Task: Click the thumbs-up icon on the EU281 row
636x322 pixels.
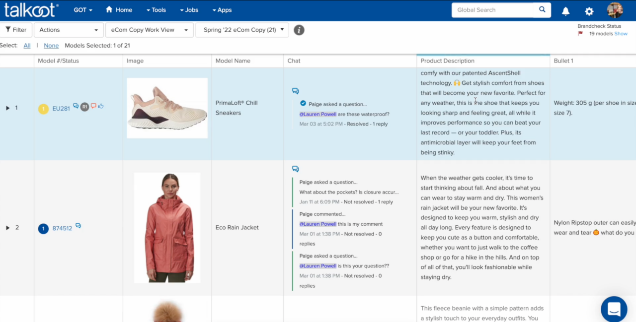Action: click(x=101, y=106)
